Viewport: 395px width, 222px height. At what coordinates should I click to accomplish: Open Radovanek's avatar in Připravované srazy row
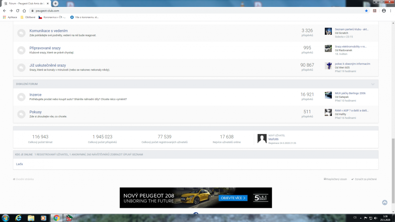(x=328, y=48)
